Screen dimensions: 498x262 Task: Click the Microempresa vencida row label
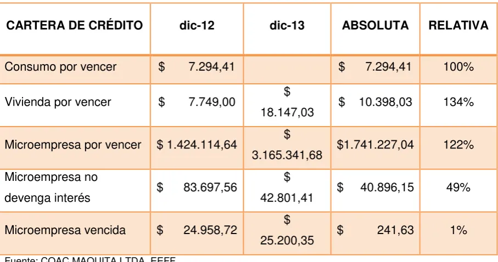click(x=65, y=230)
